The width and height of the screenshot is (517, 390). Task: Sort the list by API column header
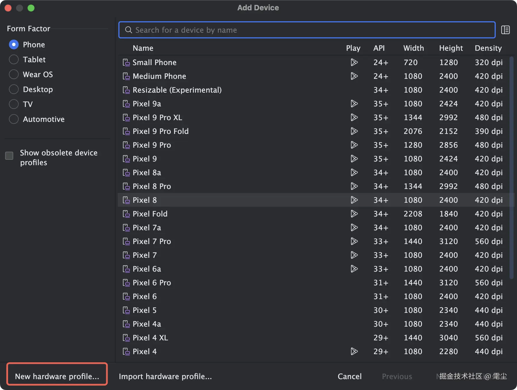tap(379, 48)
